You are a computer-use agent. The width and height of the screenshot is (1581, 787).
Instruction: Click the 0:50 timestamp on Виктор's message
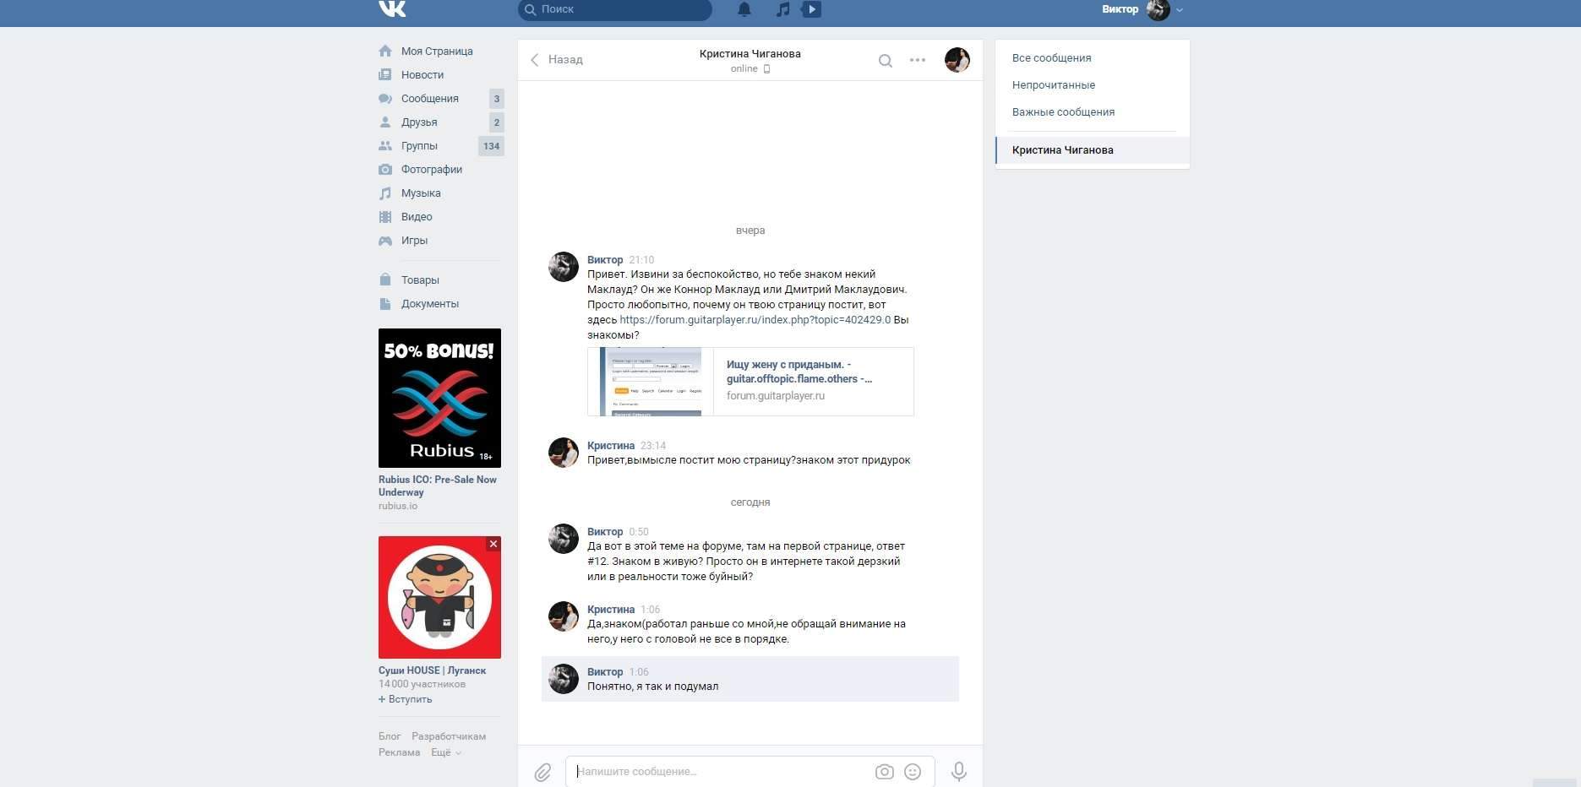click(639, 532)
